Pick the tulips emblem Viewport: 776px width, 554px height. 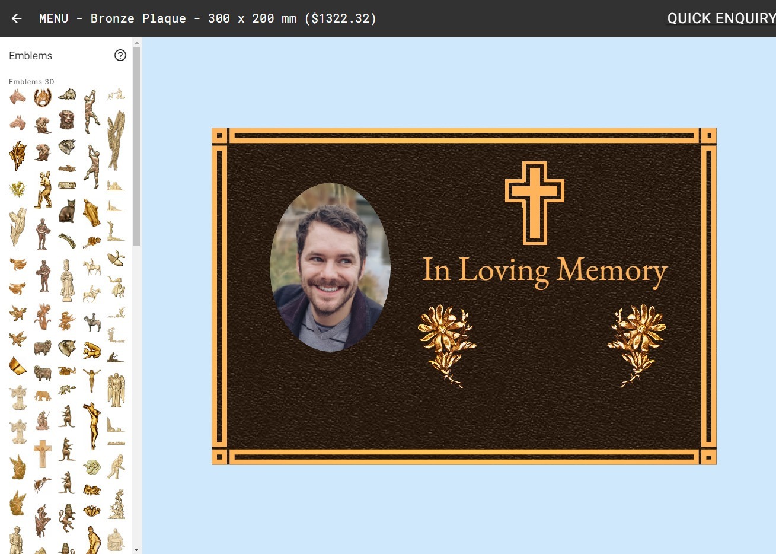point(18,227)
